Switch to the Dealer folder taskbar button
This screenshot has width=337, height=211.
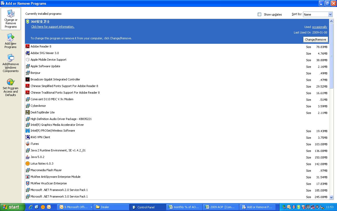[x=111, y=207]
